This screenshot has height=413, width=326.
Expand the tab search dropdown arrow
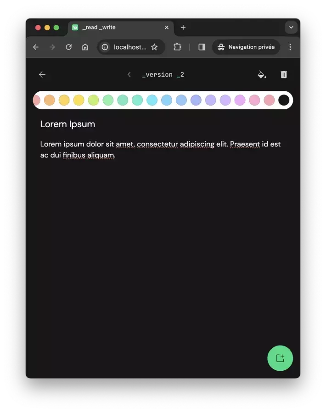[291, 28]
